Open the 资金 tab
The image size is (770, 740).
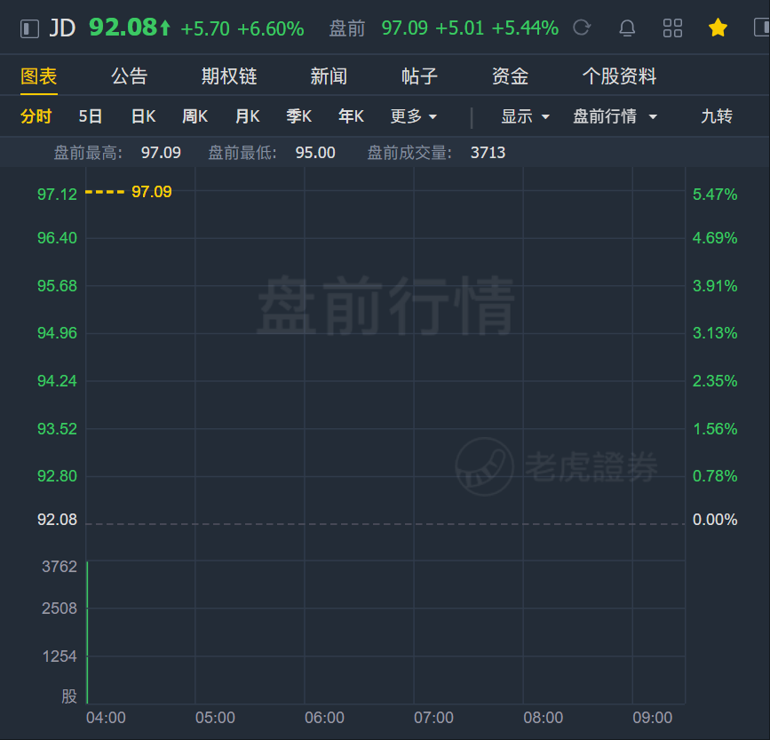(x=510, y=76)
